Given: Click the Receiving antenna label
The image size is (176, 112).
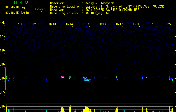Looking at the screenshot, I should pyautogui.click(x=64, y=13).
